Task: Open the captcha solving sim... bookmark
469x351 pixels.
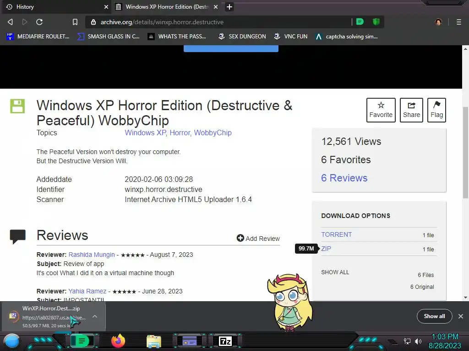Action: point(347,37)
